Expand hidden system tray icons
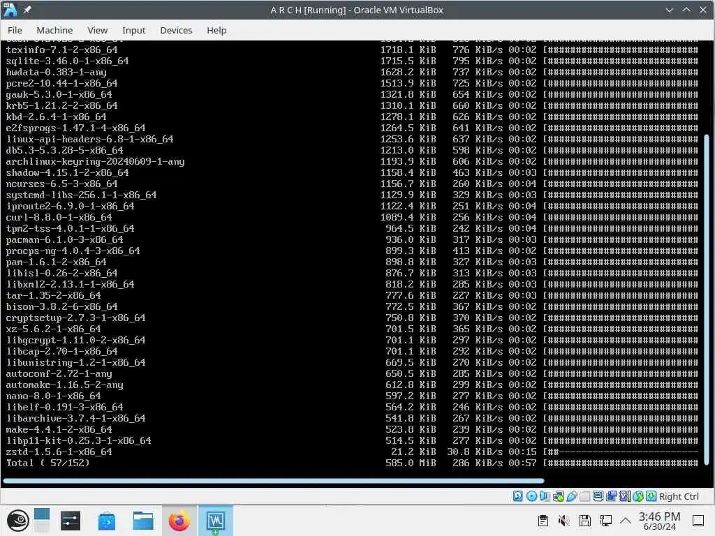This screenshot has height=536, width=715. coord(626,521)
